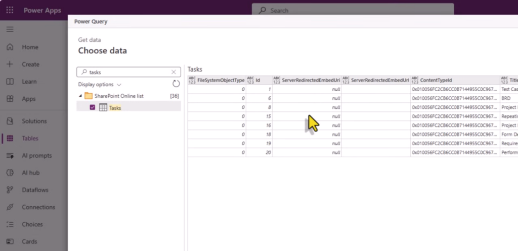Uncheck the Tasks table checkbox
518x251 pixels.
coord(93,107)
